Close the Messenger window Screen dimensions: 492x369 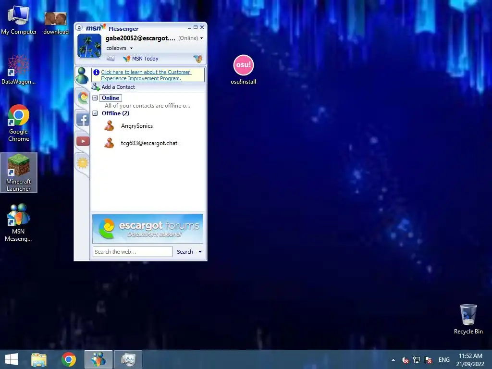[x=202, y=27]
